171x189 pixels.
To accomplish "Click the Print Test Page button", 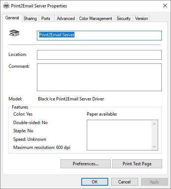I will pyautogui.click(x=137, y=164).
